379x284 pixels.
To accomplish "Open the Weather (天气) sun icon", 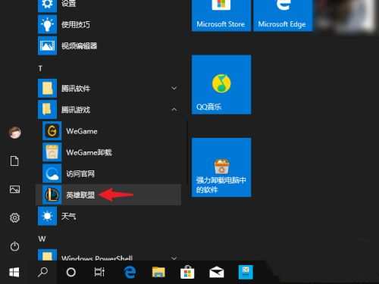I will (x=47, y=216).
